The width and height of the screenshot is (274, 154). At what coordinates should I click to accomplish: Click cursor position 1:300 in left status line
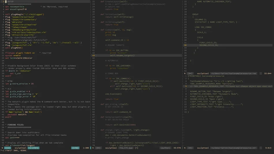pyautogui.click(x=86, y=148)
